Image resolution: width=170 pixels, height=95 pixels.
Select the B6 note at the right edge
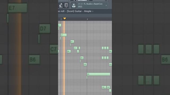pos(110,51)
